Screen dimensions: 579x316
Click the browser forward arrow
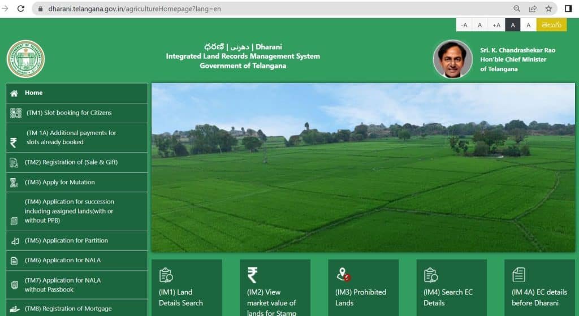coord(5,8)
